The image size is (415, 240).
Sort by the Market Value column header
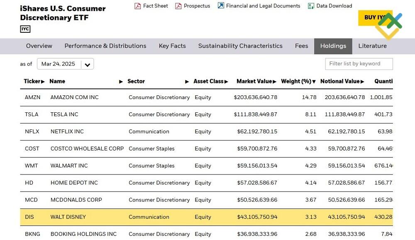pyautogui.click(x=256, y=81)
